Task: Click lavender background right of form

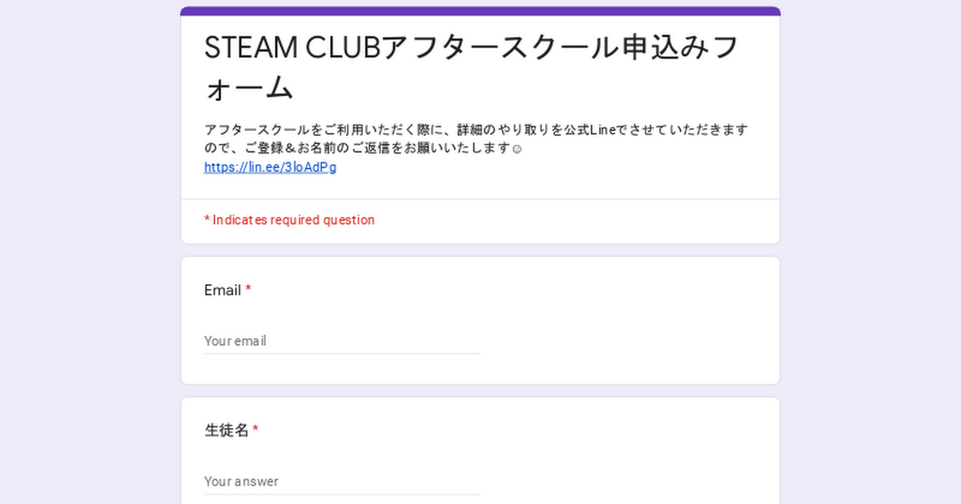Action: pyautogui.click(x=871, y=252)
